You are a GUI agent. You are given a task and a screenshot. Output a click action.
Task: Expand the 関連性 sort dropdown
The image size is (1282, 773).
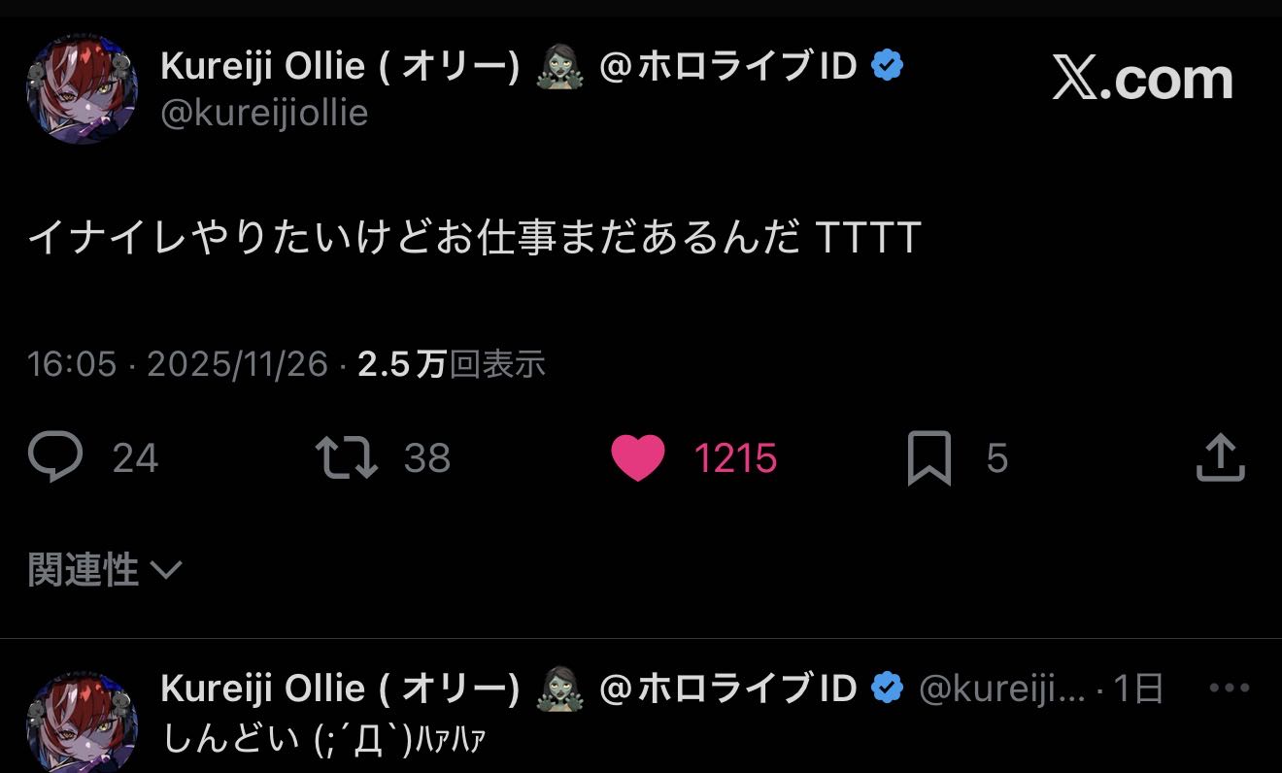(105, 570)
